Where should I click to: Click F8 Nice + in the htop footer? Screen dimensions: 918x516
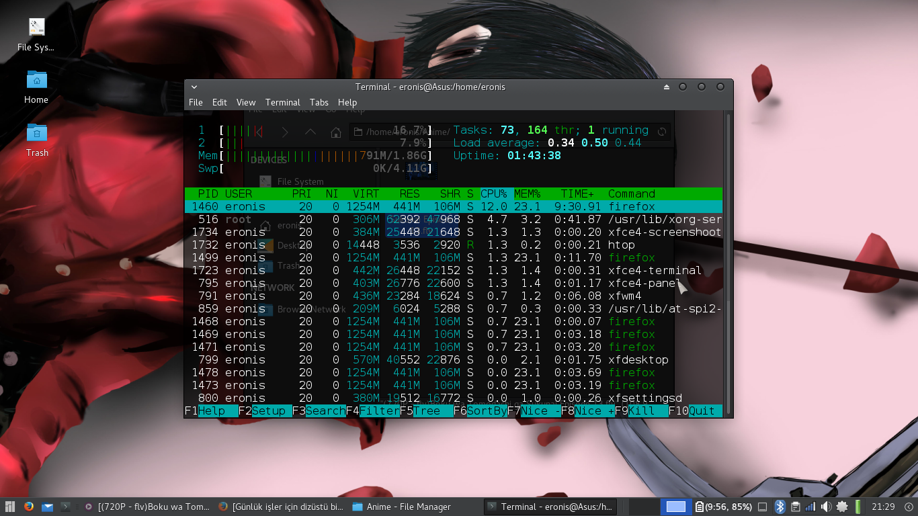point(588,411)
